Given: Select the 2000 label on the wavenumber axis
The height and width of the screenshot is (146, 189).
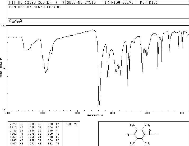Looking at the screenshot, I should click(77, 113).
